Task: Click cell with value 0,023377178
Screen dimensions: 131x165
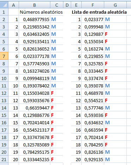Action: pyautogui.click(x=35, y=56)
